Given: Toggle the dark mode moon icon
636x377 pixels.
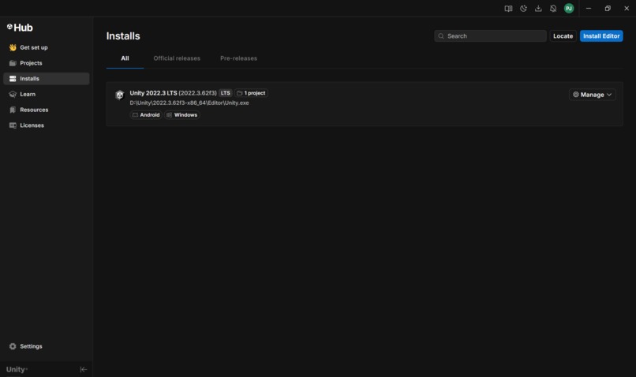Looking at the screenshot, I should [x=523, y=9].
